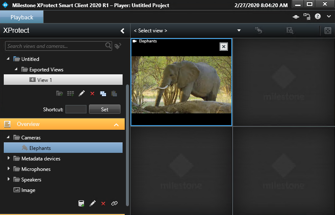Close the Elephants camera tile
Screen dimensions: 335x215
(x=224, y=47)
